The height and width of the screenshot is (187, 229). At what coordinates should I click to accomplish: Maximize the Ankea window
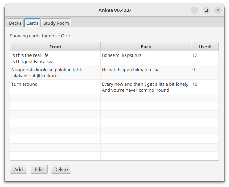[x=206, y=10]
